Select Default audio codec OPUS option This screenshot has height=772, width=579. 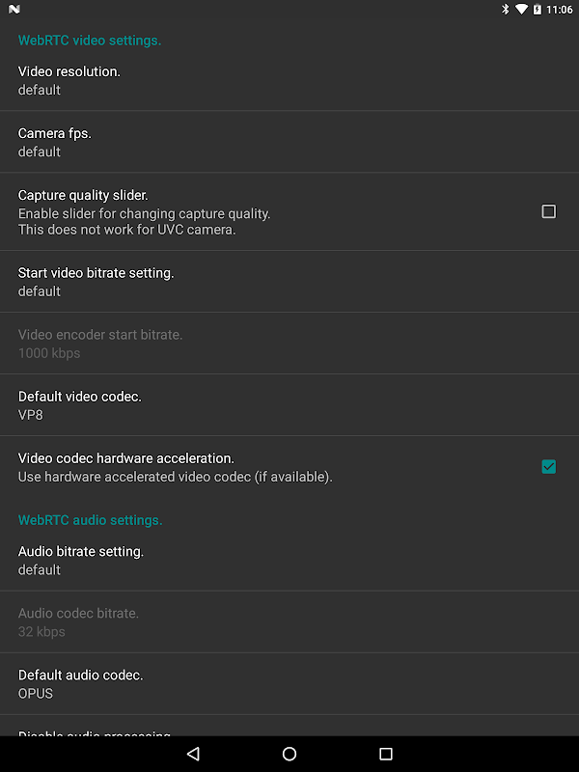tap(289, 683)
